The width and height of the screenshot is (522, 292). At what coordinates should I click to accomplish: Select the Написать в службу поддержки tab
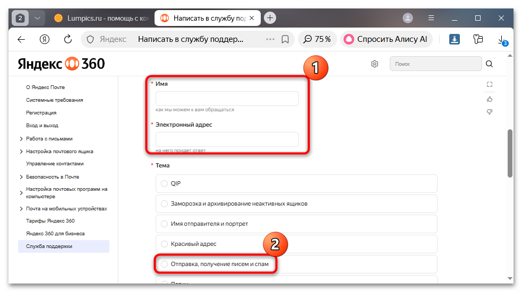[x=208, y=18]
